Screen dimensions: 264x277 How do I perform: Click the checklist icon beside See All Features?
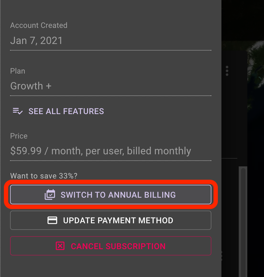pyautogui.click(x=18, y=111)
